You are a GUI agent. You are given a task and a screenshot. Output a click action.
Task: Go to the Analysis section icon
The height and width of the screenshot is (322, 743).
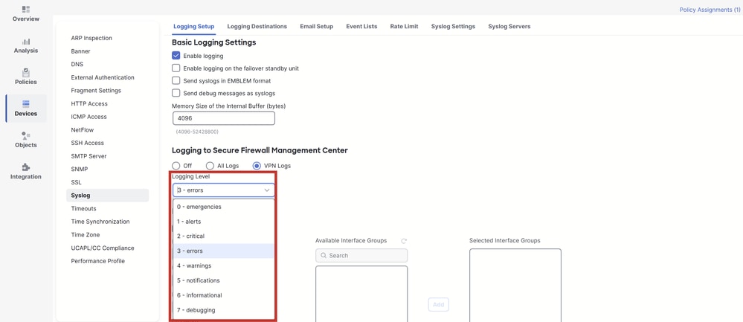tap(25, 42)
